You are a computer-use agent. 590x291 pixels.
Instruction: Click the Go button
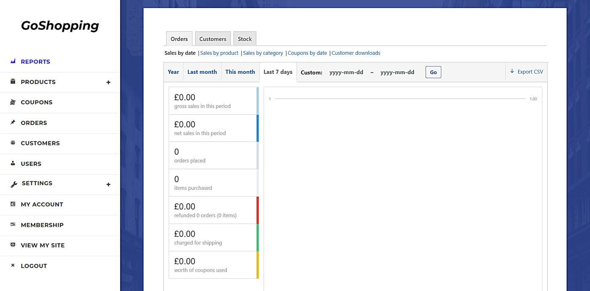coord(433,72)
